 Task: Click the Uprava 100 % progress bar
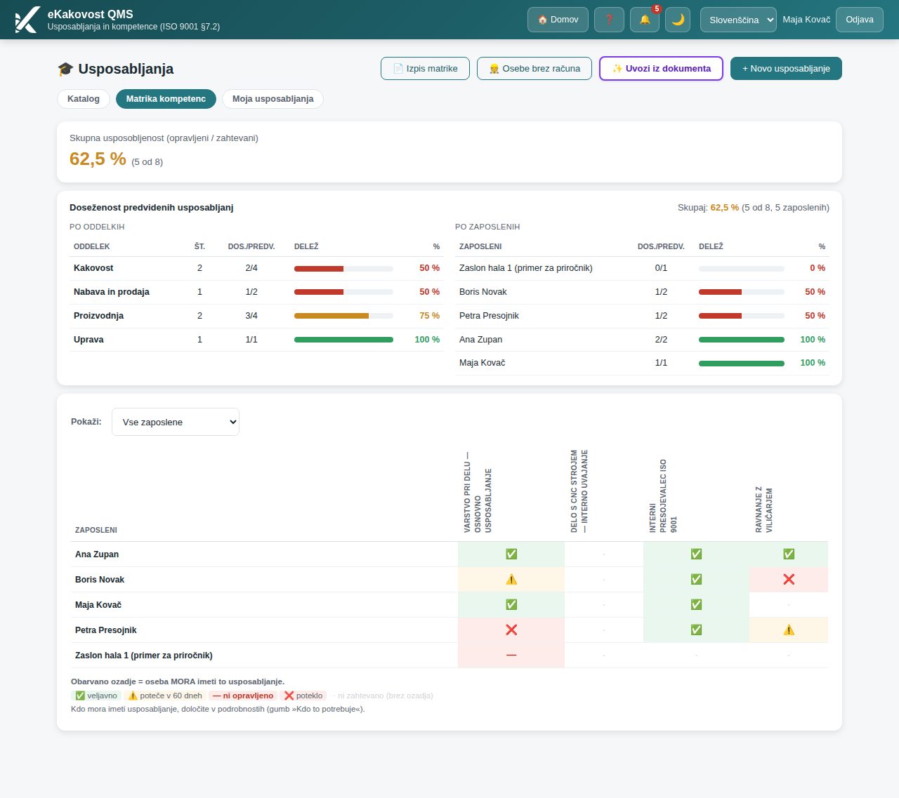(343, 340)
